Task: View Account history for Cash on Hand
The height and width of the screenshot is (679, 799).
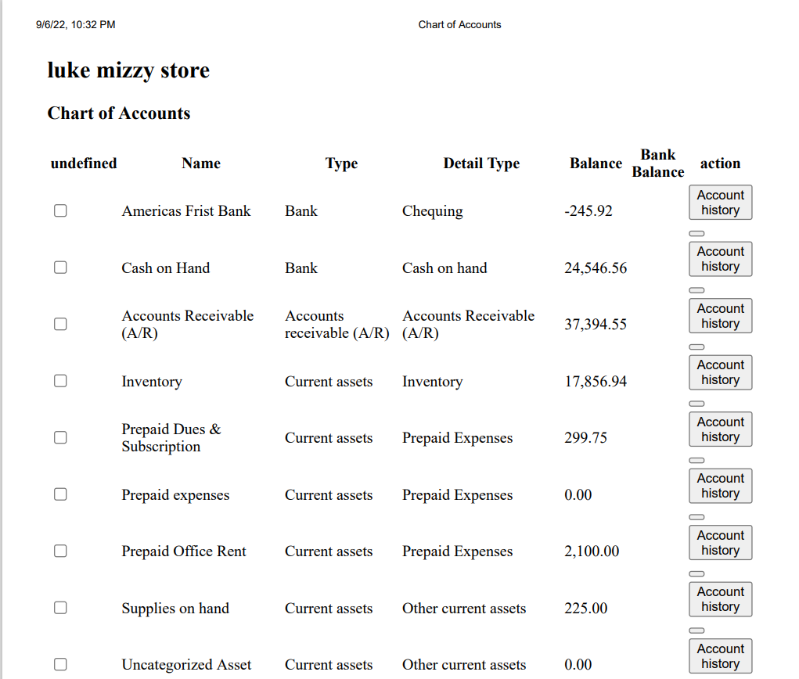Action: click(720, 259)
